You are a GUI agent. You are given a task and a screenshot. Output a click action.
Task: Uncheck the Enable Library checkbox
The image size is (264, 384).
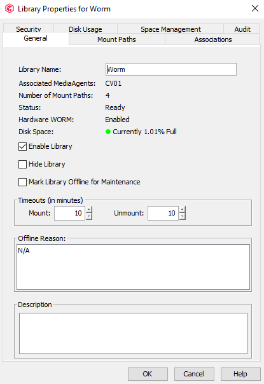click(x=22, y=147)
